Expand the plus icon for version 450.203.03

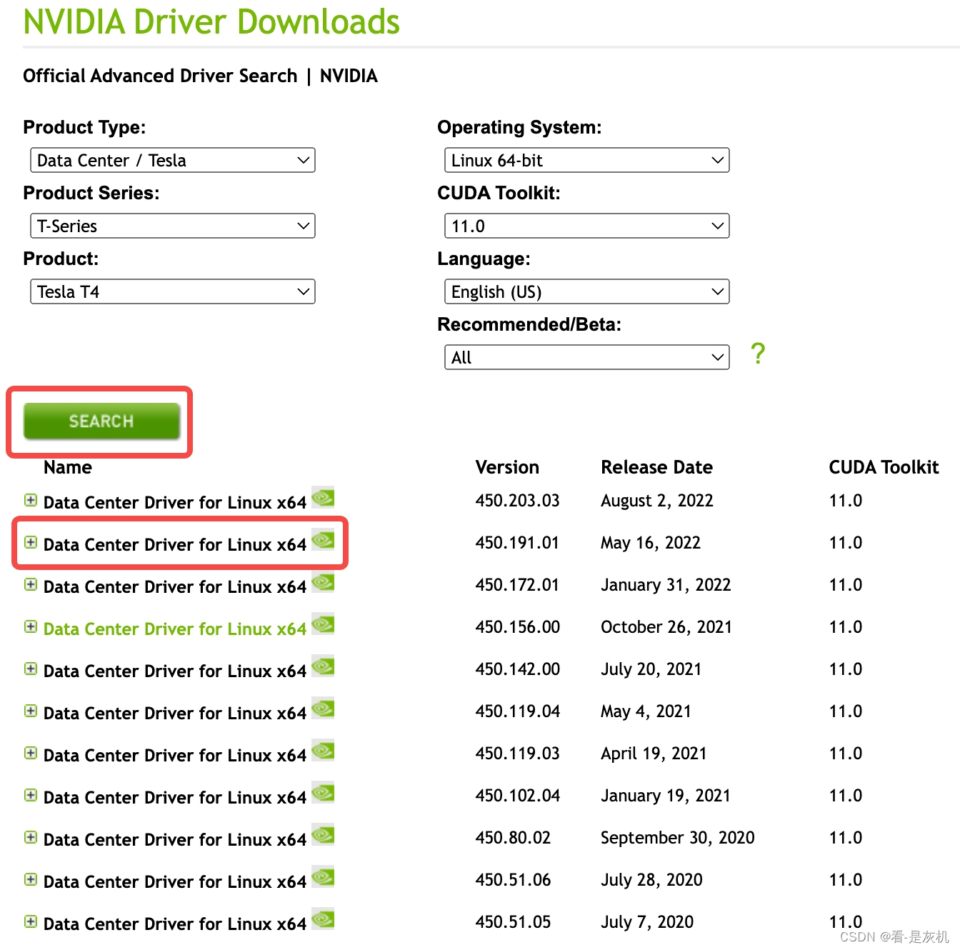(31, 500)
